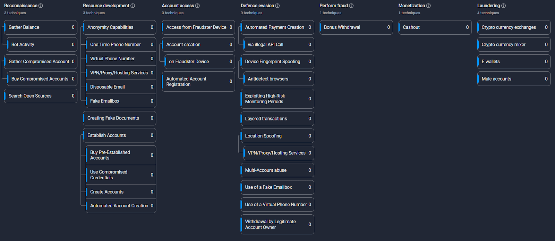Click the Mule accounts technique
Viewport: 555px width, 241px height.
514,79
